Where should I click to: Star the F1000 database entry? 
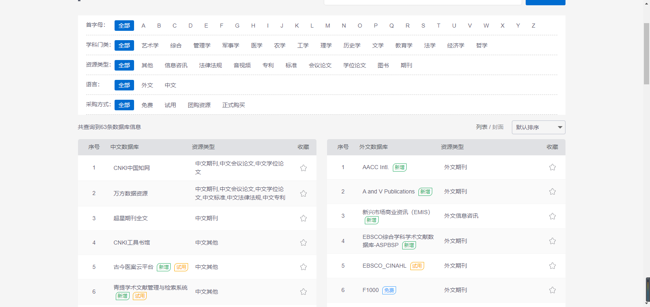(552, 290)
